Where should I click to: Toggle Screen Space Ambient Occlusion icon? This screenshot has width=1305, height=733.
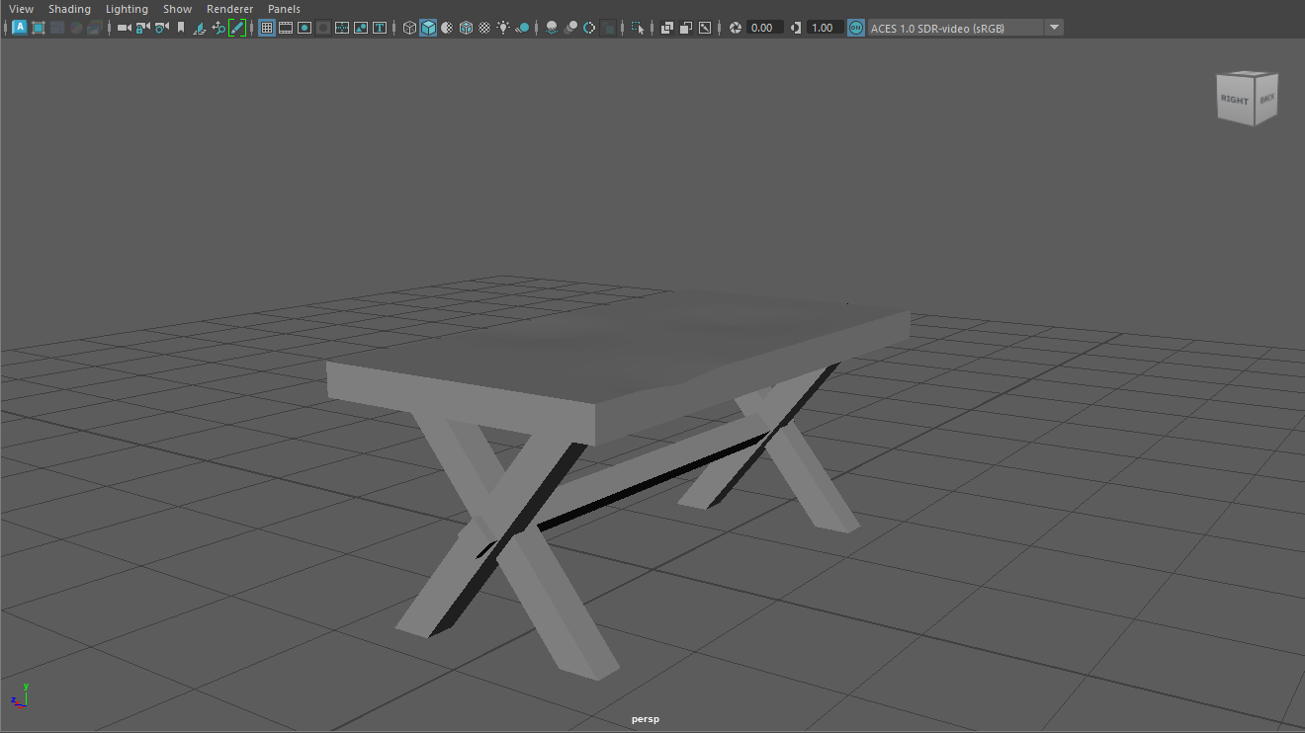pyautogui.click(x=552, y=28)
